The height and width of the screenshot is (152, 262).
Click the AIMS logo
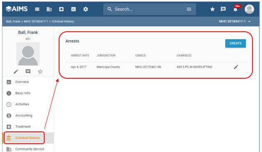(17, 9)
